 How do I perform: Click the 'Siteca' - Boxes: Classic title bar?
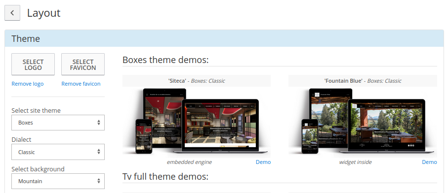click(197, 81)
